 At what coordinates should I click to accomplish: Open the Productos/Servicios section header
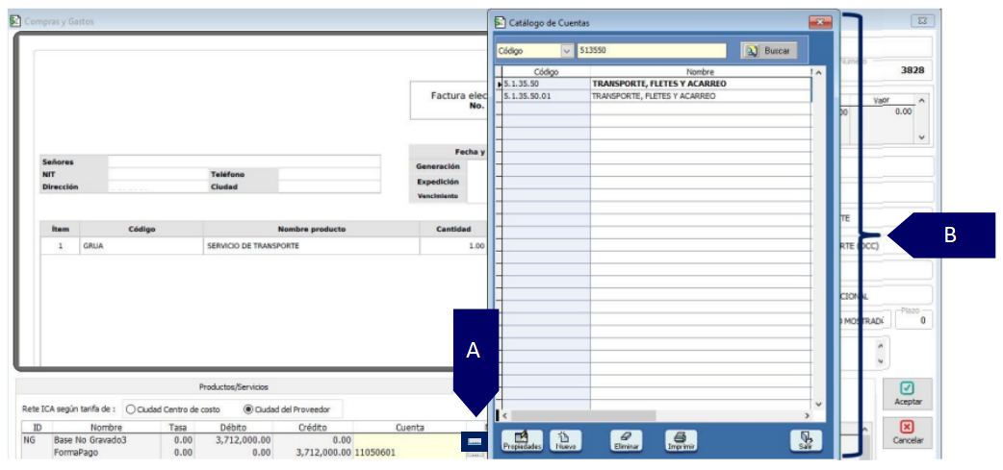[234, 387]
